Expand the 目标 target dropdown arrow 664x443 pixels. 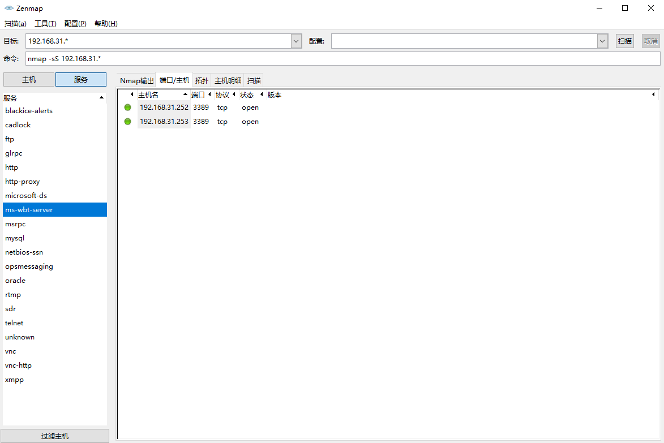coord(297,41)
